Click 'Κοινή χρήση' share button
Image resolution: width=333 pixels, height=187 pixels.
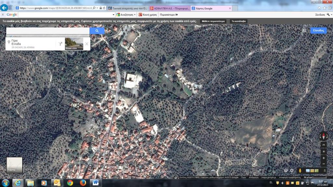pyautogui.click(x=148, y=15)
